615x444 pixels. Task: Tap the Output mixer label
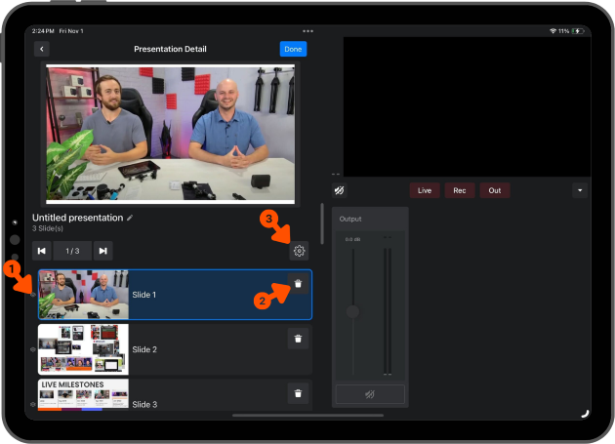pos(350,219)
